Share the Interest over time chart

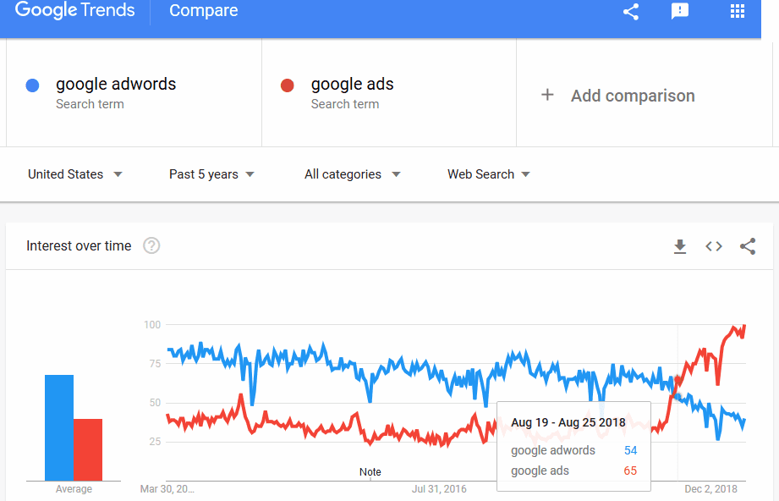(x=748, y=246)
